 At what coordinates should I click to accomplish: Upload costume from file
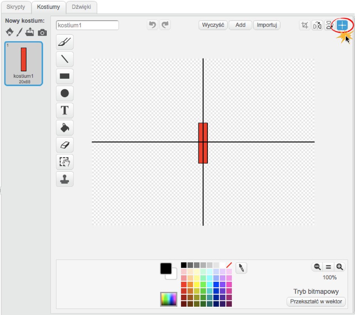pos(30,32)
